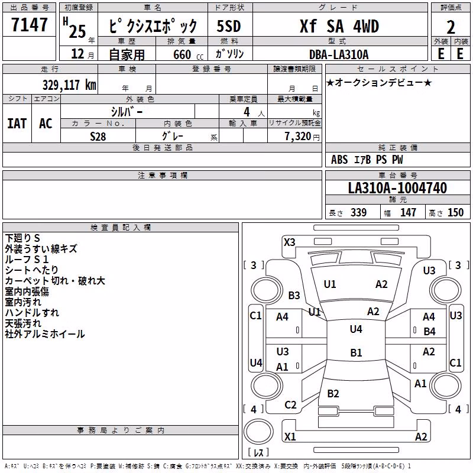The image size is (473, 473).
Task: Select note カーペット切れ・破れ大
Action: [55, 281]
